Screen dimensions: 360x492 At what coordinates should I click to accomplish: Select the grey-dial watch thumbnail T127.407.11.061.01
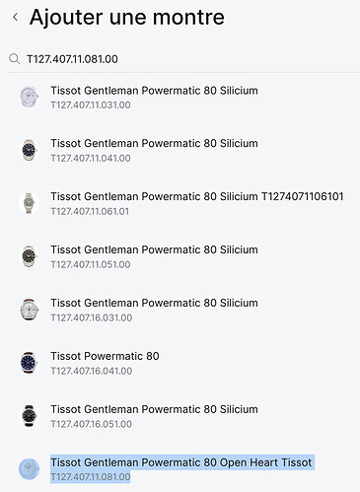click(x=29, y=203)
